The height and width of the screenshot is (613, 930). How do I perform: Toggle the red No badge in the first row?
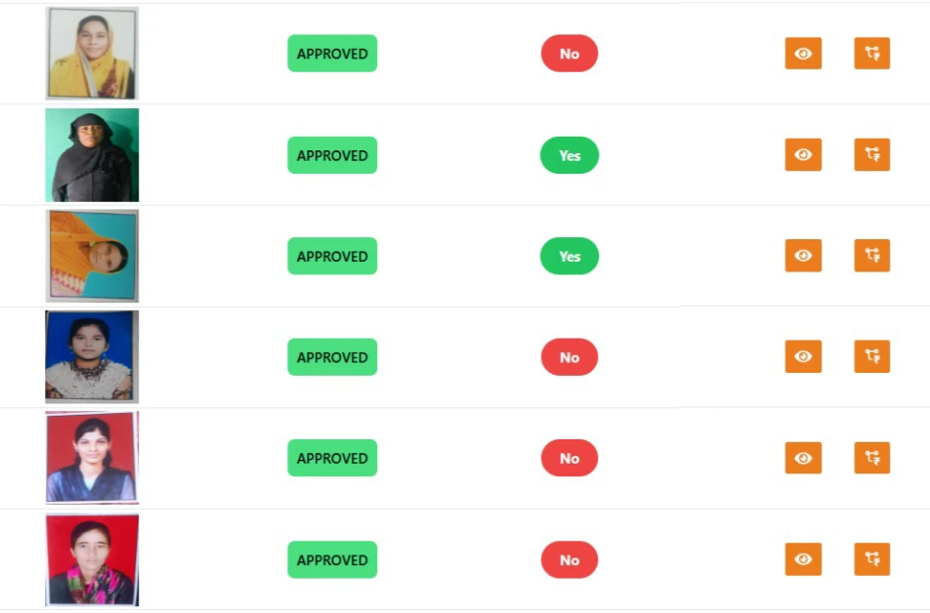click(x=570, y=54)
